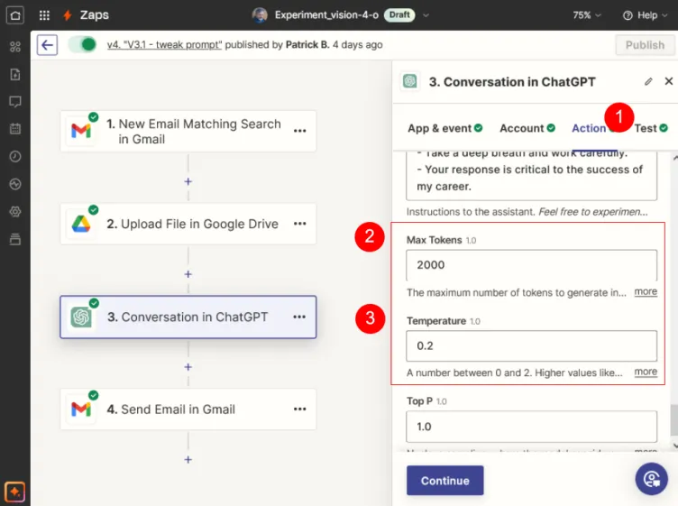Screen dimensions: 678x506
Task: Open the Zapier home icon
Action: tap(15, 15)
